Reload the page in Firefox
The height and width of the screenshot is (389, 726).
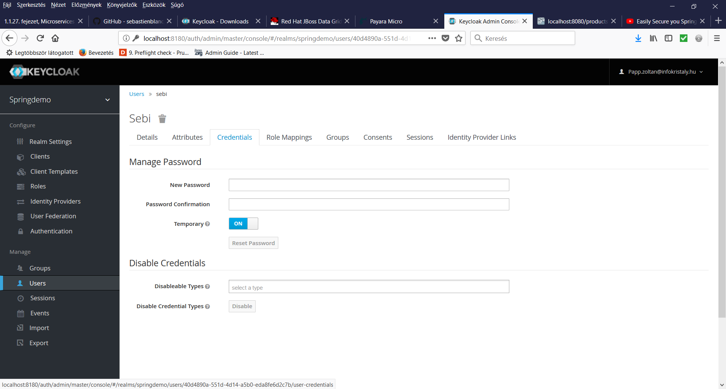click(40, 38)
